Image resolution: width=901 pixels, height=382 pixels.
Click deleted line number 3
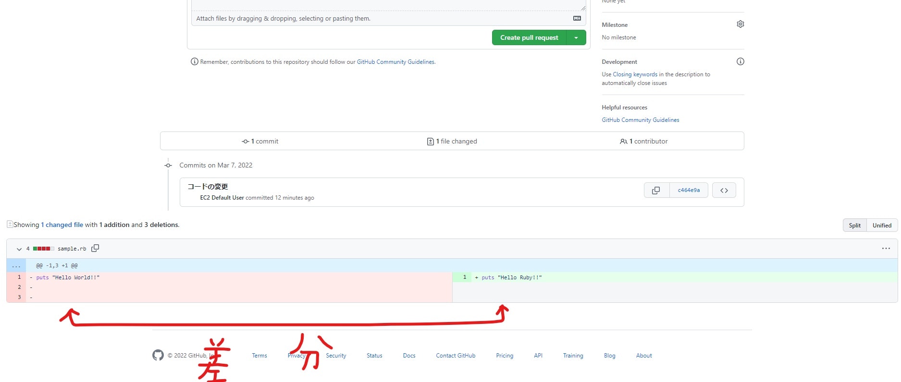coord(16,297)
